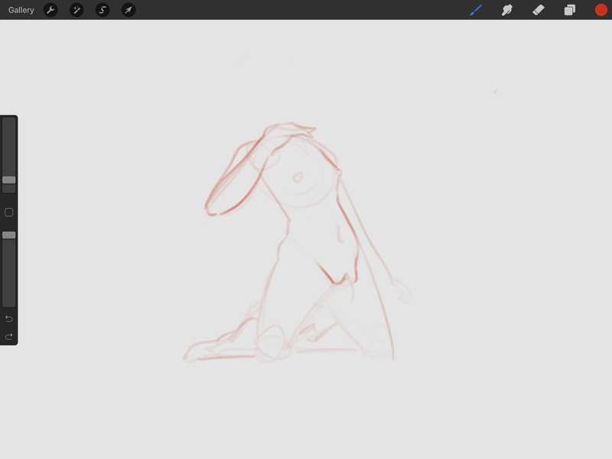Open the Layers panel
This screenshot has height=459, width=612.
click(x=569, y=10)
